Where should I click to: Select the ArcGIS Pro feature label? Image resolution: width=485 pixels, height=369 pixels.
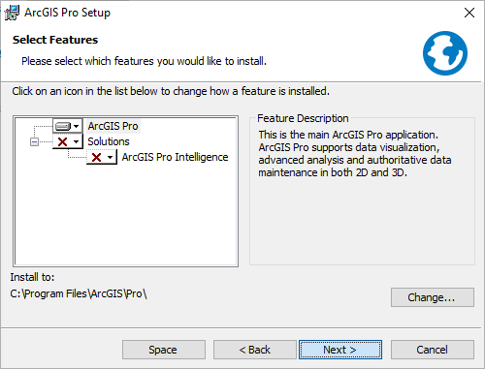pos(113,126)
